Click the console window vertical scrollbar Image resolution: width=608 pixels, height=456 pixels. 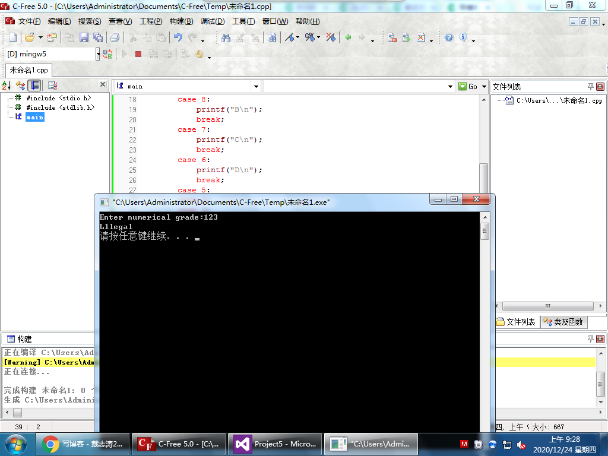[x=484, y=230]
